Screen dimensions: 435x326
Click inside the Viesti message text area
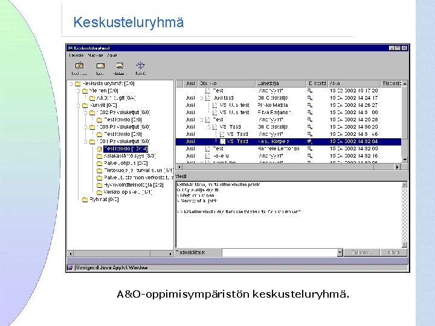pyautogui.click(x=289, y=214)
